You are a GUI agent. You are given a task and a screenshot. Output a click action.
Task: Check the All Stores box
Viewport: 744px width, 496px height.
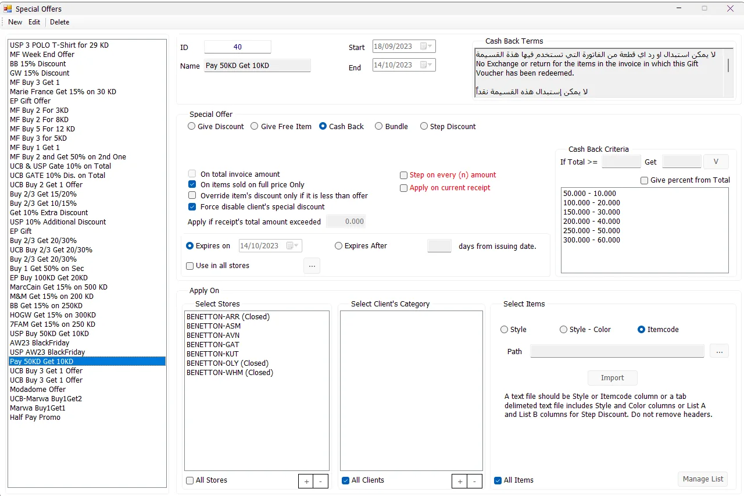coord(206,480)
